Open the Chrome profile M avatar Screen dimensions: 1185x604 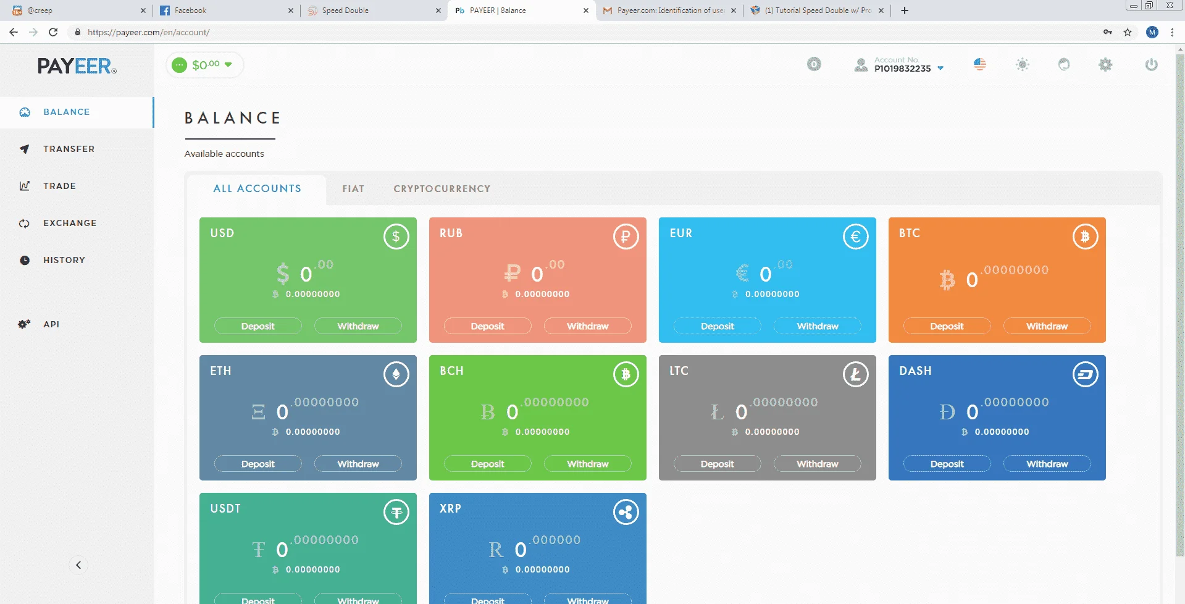[1152, 32]
